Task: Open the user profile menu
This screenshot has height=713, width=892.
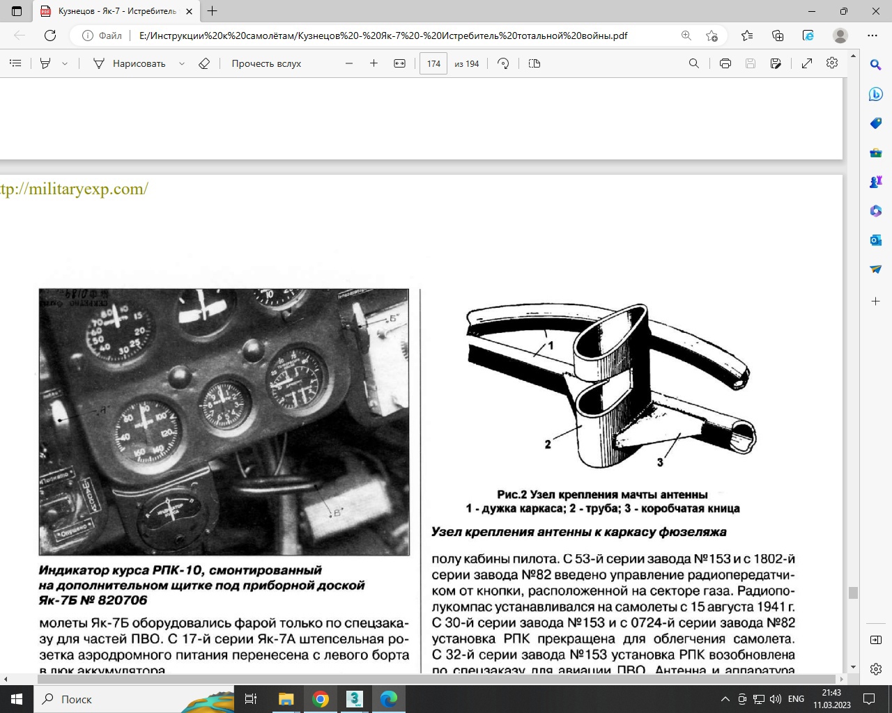Action: (840, 36)
